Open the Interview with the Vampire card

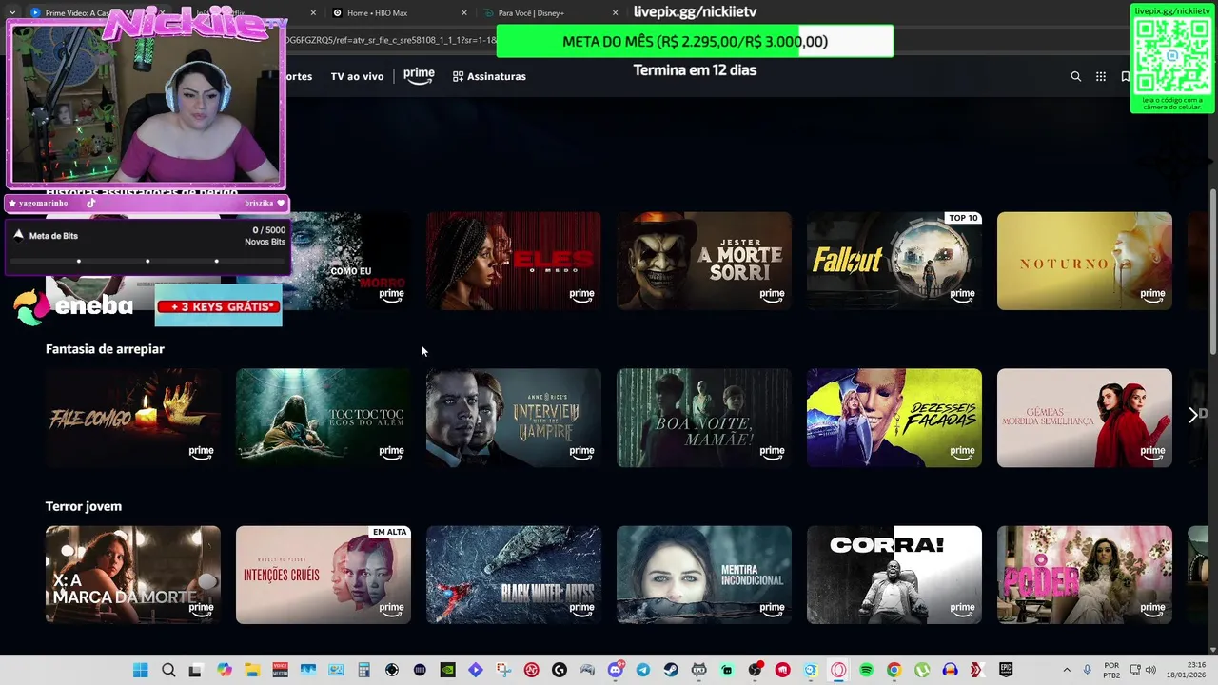tap(514, 418)
